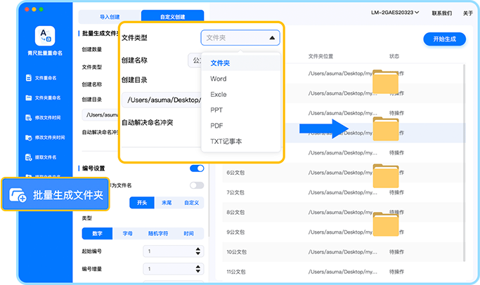
Task: Click the 文件重命名 sidebar icon
Action: (x=29, y=78)
